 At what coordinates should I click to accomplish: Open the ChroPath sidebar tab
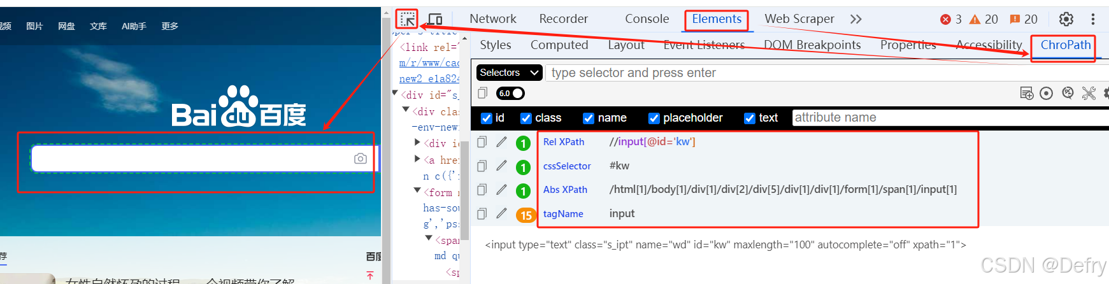click(1066, 45)
